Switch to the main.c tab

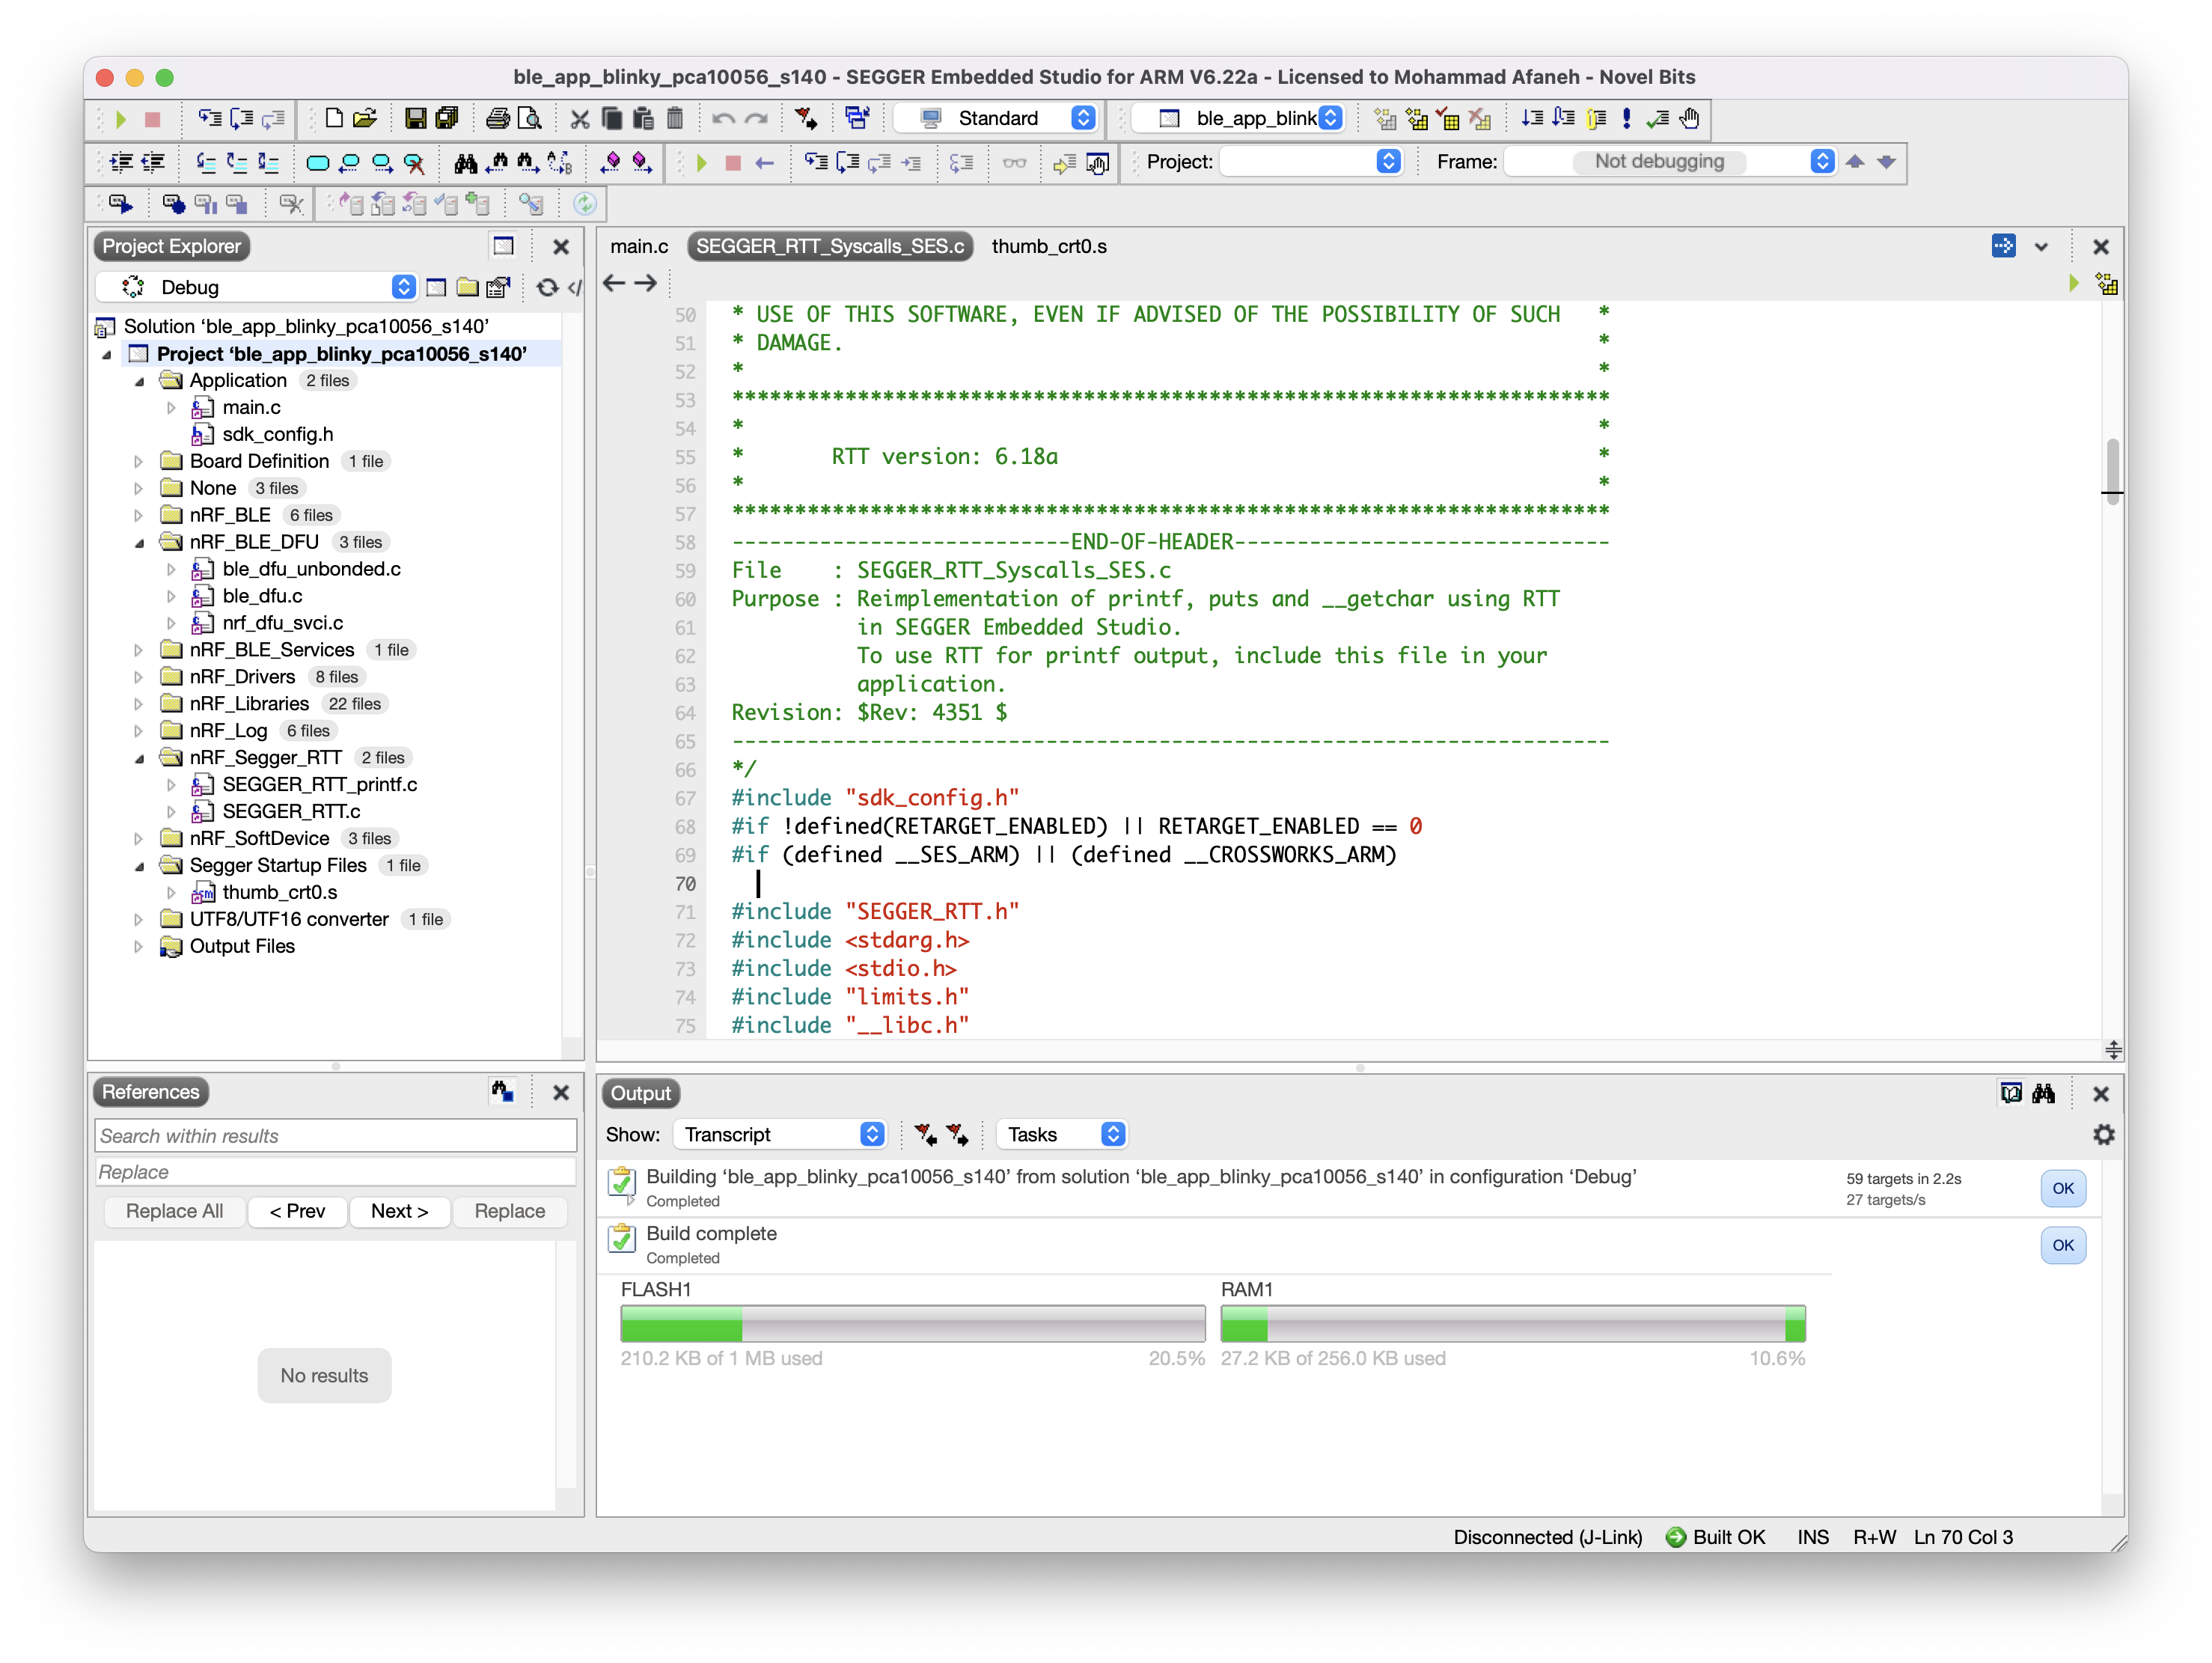pos(639,246)
